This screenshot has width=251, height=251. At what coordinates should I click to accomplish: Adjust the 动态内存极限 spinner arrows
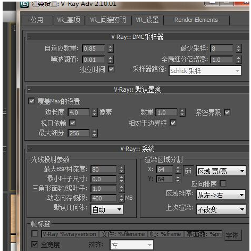click(121, 198)
